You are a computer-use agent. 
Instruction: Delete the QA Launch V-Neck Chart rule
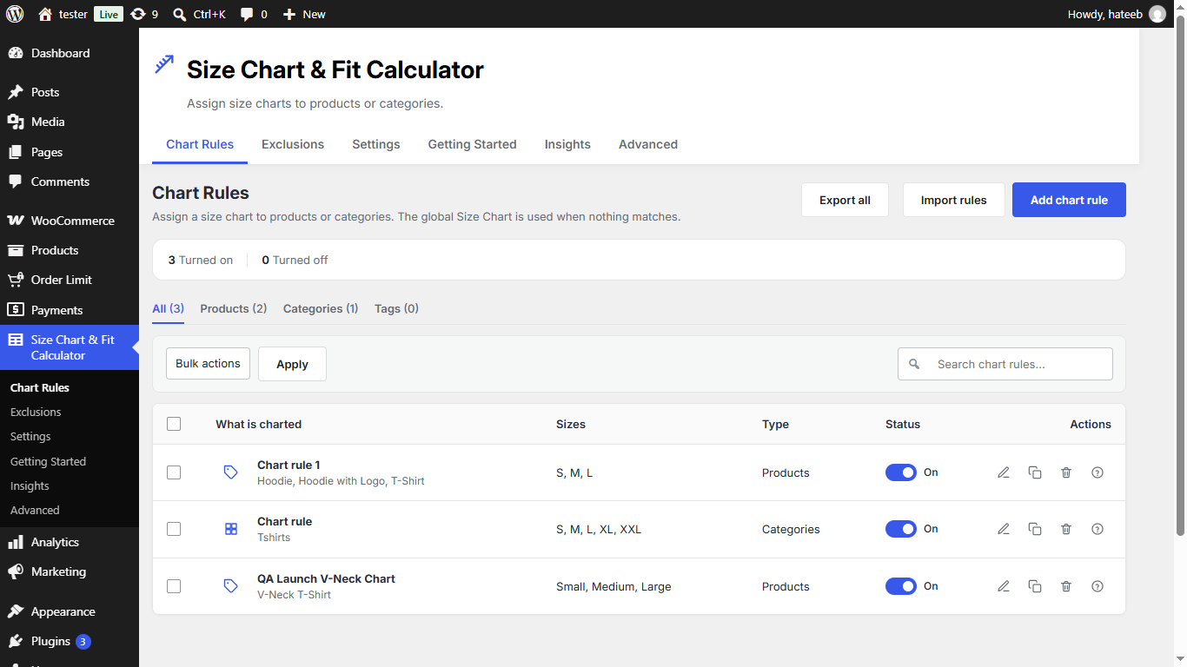pyautogui.click(x=1066, y=586)
